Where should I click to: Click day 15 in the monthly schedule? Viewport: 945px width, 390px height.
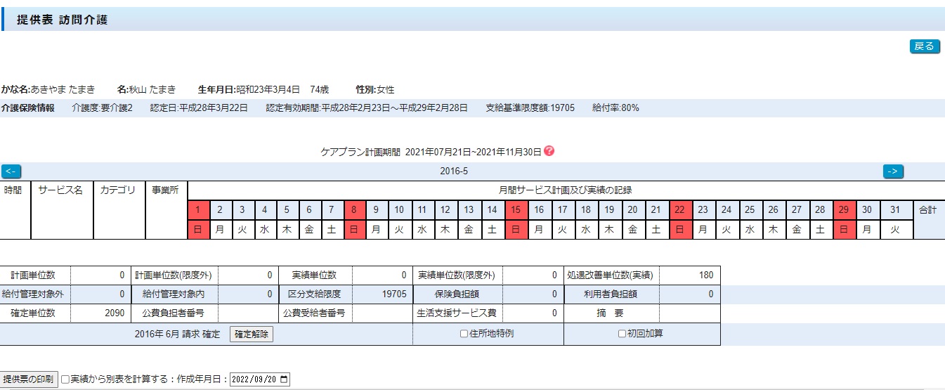tap(516, 209)
